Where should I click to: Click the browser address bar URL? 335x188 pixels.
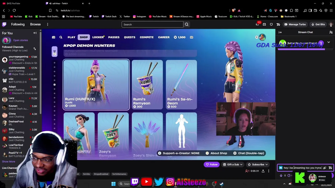click(x=70, y=10)
